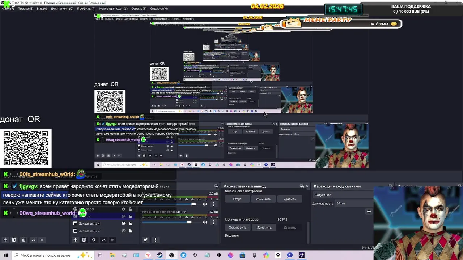The height and width of the screenshot is (260, 463).
Task: Add a new scene with the plus icon
Action: pos(5,240)
